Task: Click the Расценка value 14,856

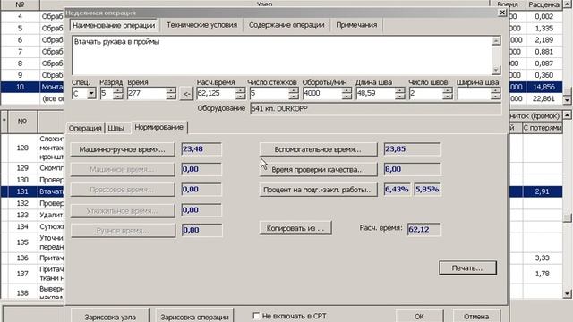Action: pos(544,87)
